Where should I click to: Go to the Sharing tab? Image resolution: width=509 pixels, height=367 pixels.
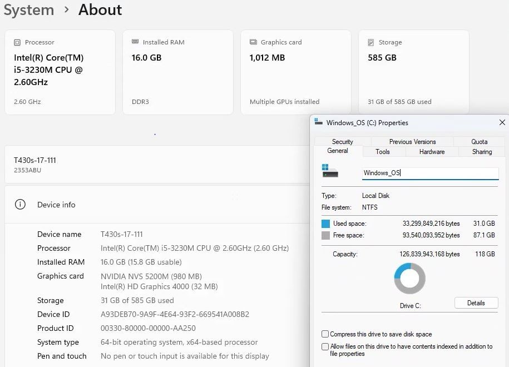(482, 152)
